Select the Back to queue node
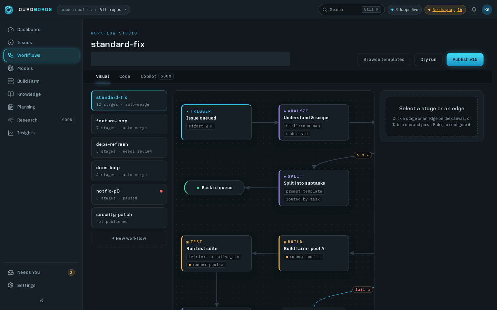497x310 pixels. tap(214, 188)
